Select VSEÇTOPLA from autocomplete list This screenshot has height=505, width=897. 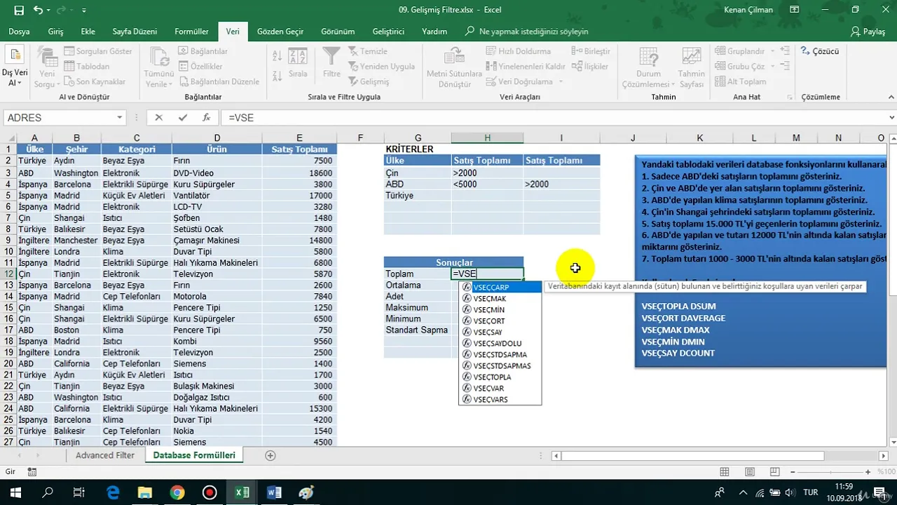coord(500,377)
